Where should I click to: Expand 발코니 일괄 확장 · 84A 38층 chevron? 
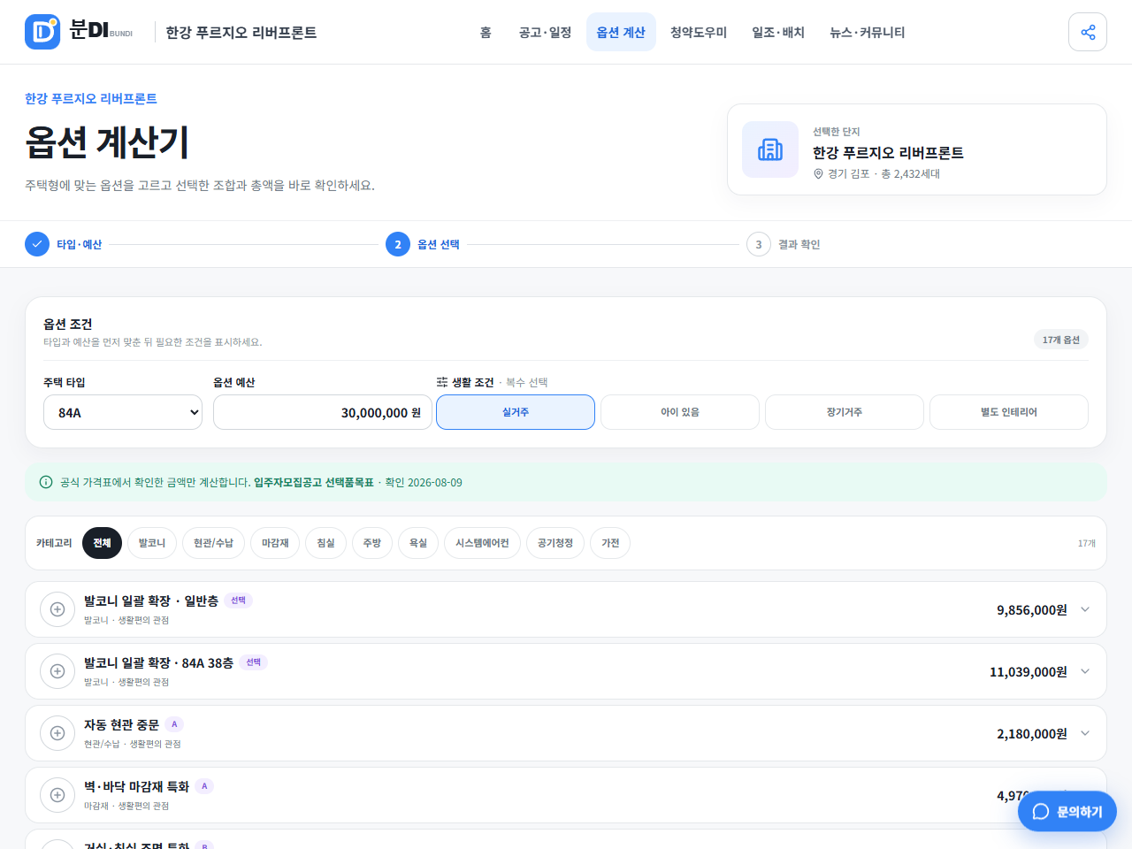coord(1085,671)
